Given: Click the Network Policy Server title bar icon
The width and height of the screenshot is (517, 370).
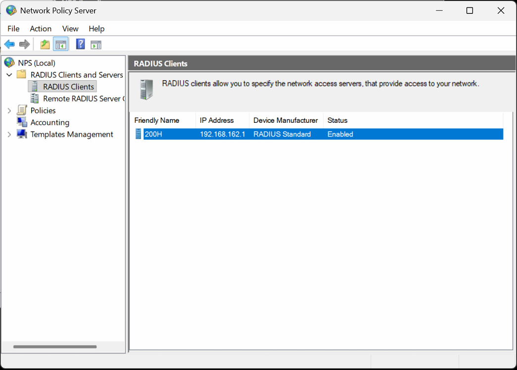Looking at the screenshot, I should pos(11,10).
